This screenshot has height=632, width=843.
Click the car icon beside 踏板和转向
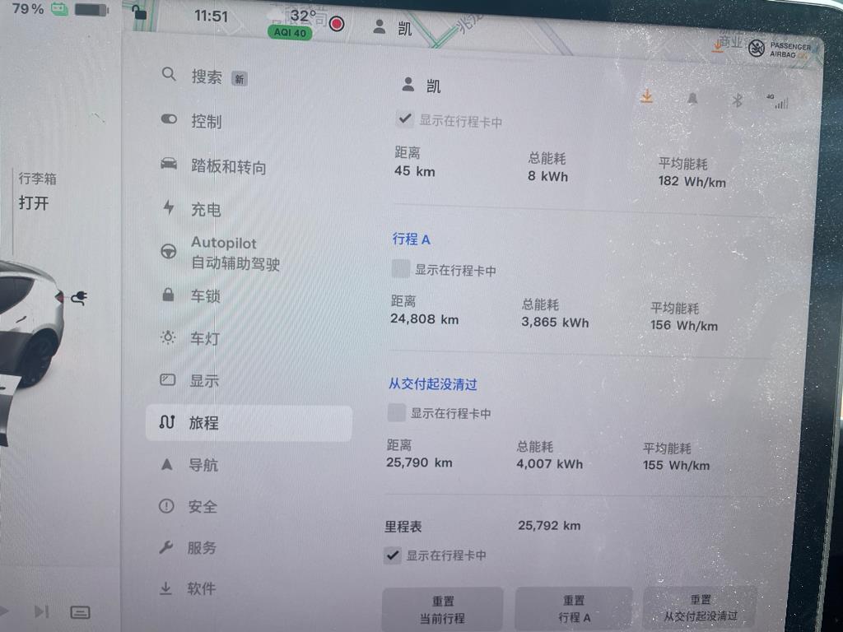tap(169, 164)
